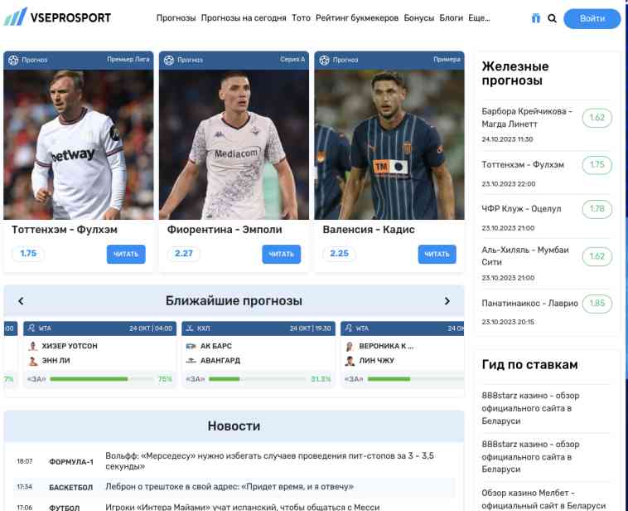Click ЧИТАТЬ under Фиорентина - Эмполи
Viewport: 628px width, 511px height.
click(281, 254)
